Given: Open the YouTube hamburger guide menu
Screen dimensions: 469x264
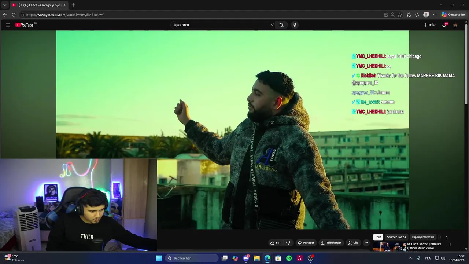Looking at the screenshot, I should coord(8,25).
